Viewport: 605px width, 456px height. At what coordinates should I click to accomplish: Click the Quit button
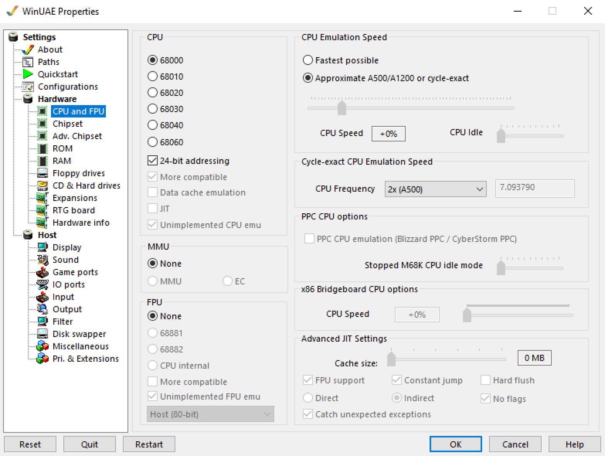pos(90,444)
